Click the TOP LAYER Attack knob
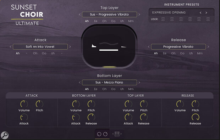The image size is (220, 140). 128,117
